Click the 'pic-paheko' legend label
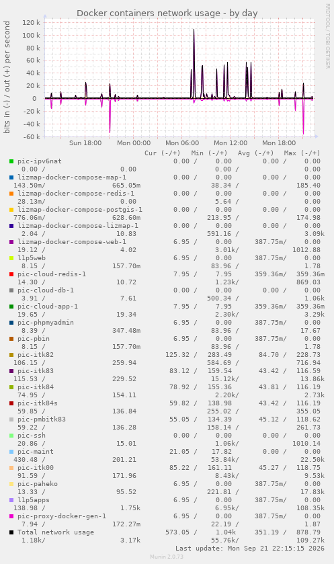Image resolution: width=334 pixels, height=564 pixels. pyautogui.click(x=38, y=484)
